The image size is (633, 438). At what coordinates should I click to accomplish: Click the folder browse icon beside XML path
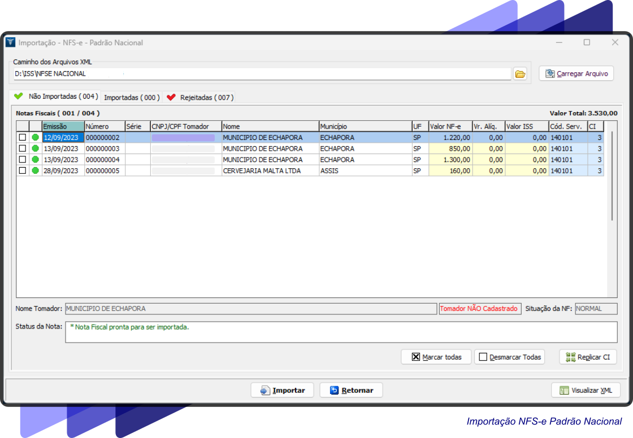[520, 74]
